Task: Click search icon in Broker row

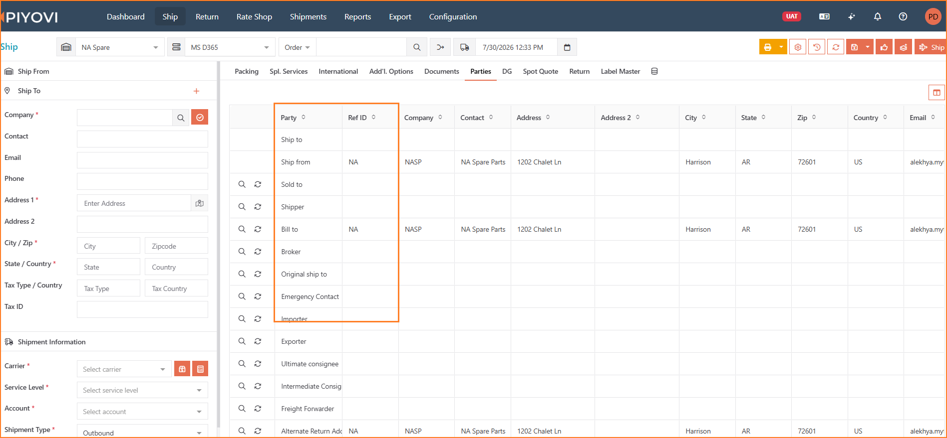Action: point(242,252)
